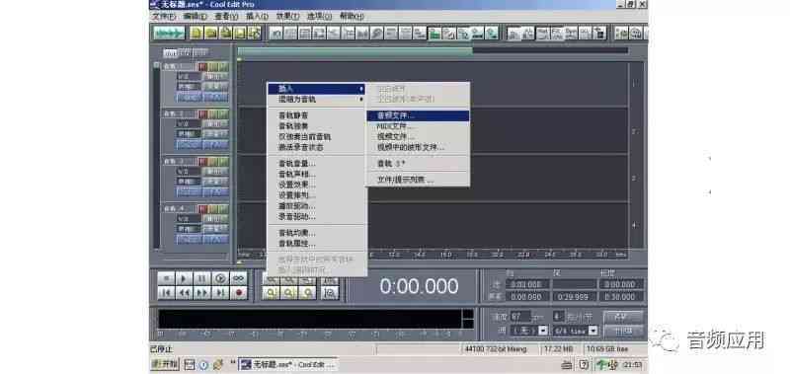Choose MIDI文件... in the insert submenu
This screenshot has width=790, height=374.
(x=418, y=126)
